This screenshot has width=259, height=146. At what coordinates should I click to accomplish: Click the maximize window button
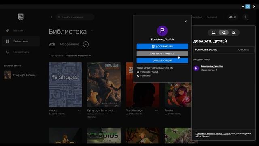pos(248,6)
